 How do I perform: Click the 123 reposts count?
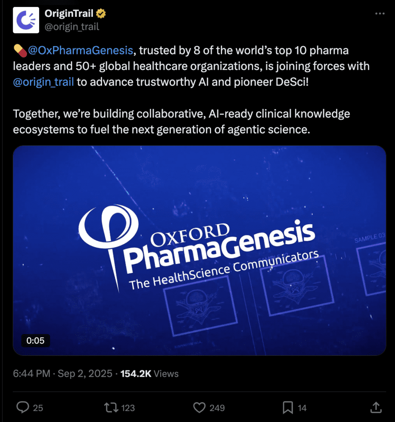coord(128,408)
